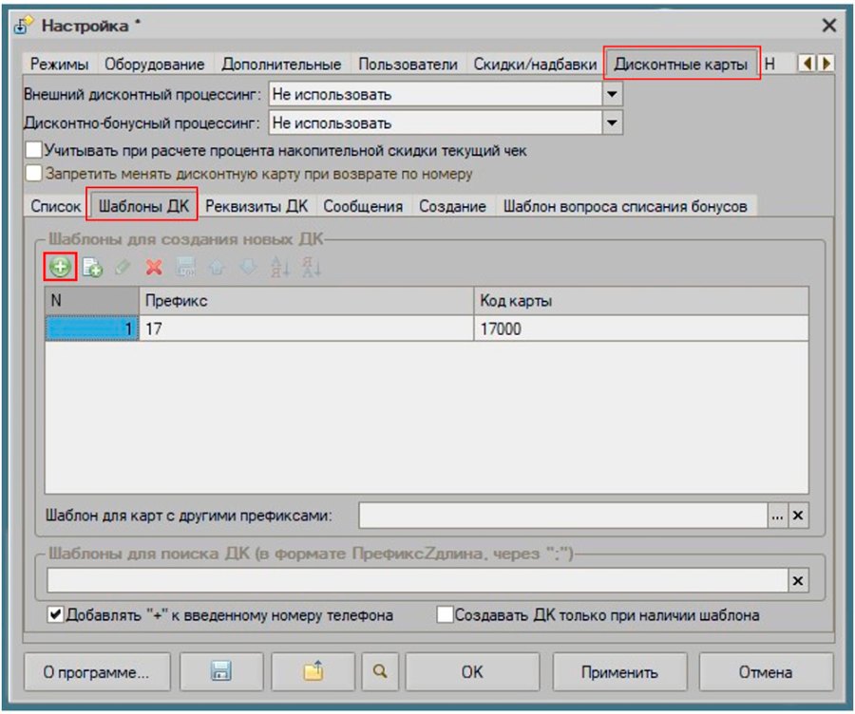Viewport: 855px width, 714px height.
Task: Delete the selected template with the red X icon
Action: (x=154, y=267)
